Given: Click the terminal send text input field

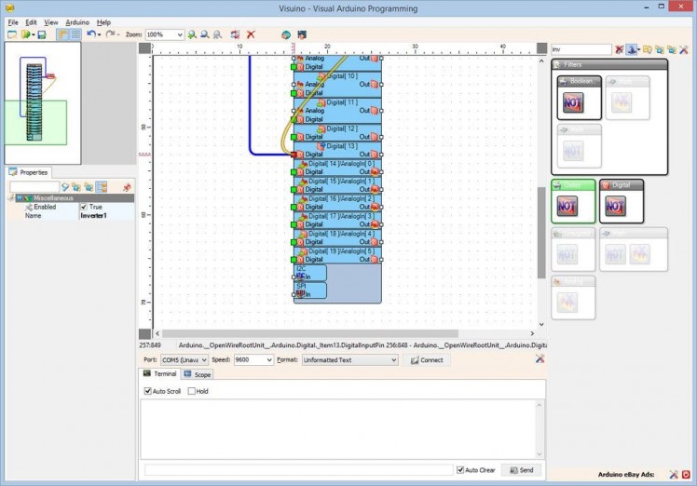Looking at the screenshot, I should click(x=298, y=470).
